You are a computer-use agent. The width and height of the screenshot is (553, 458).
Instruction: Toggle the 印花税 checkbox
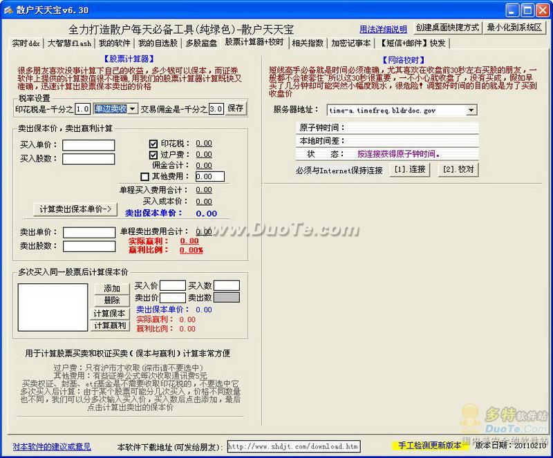click(x=153, y=144)
